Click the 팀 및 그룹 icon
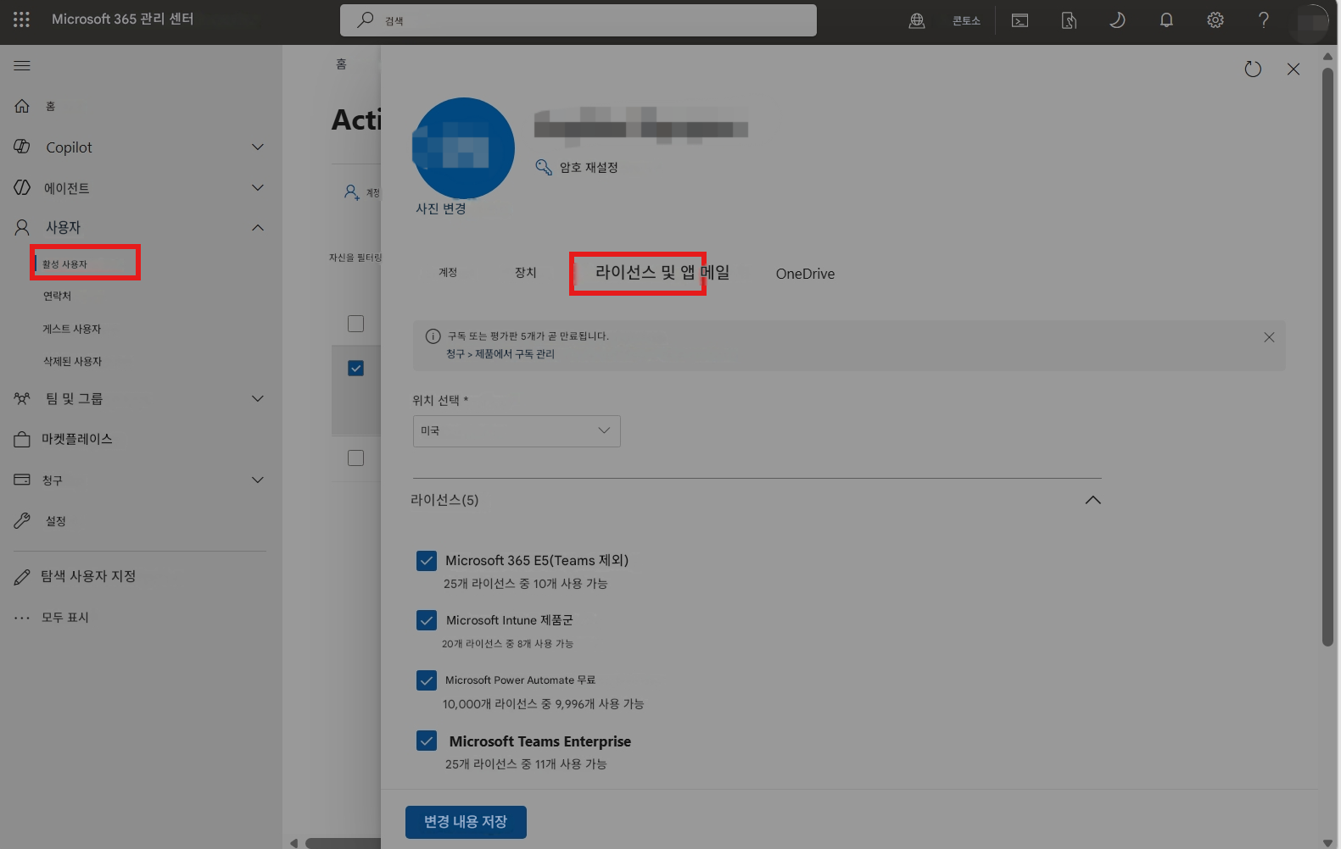Image resolution: width=1341 pixels, height=849 pixels. pyautogui.click(x=22, y=398)
